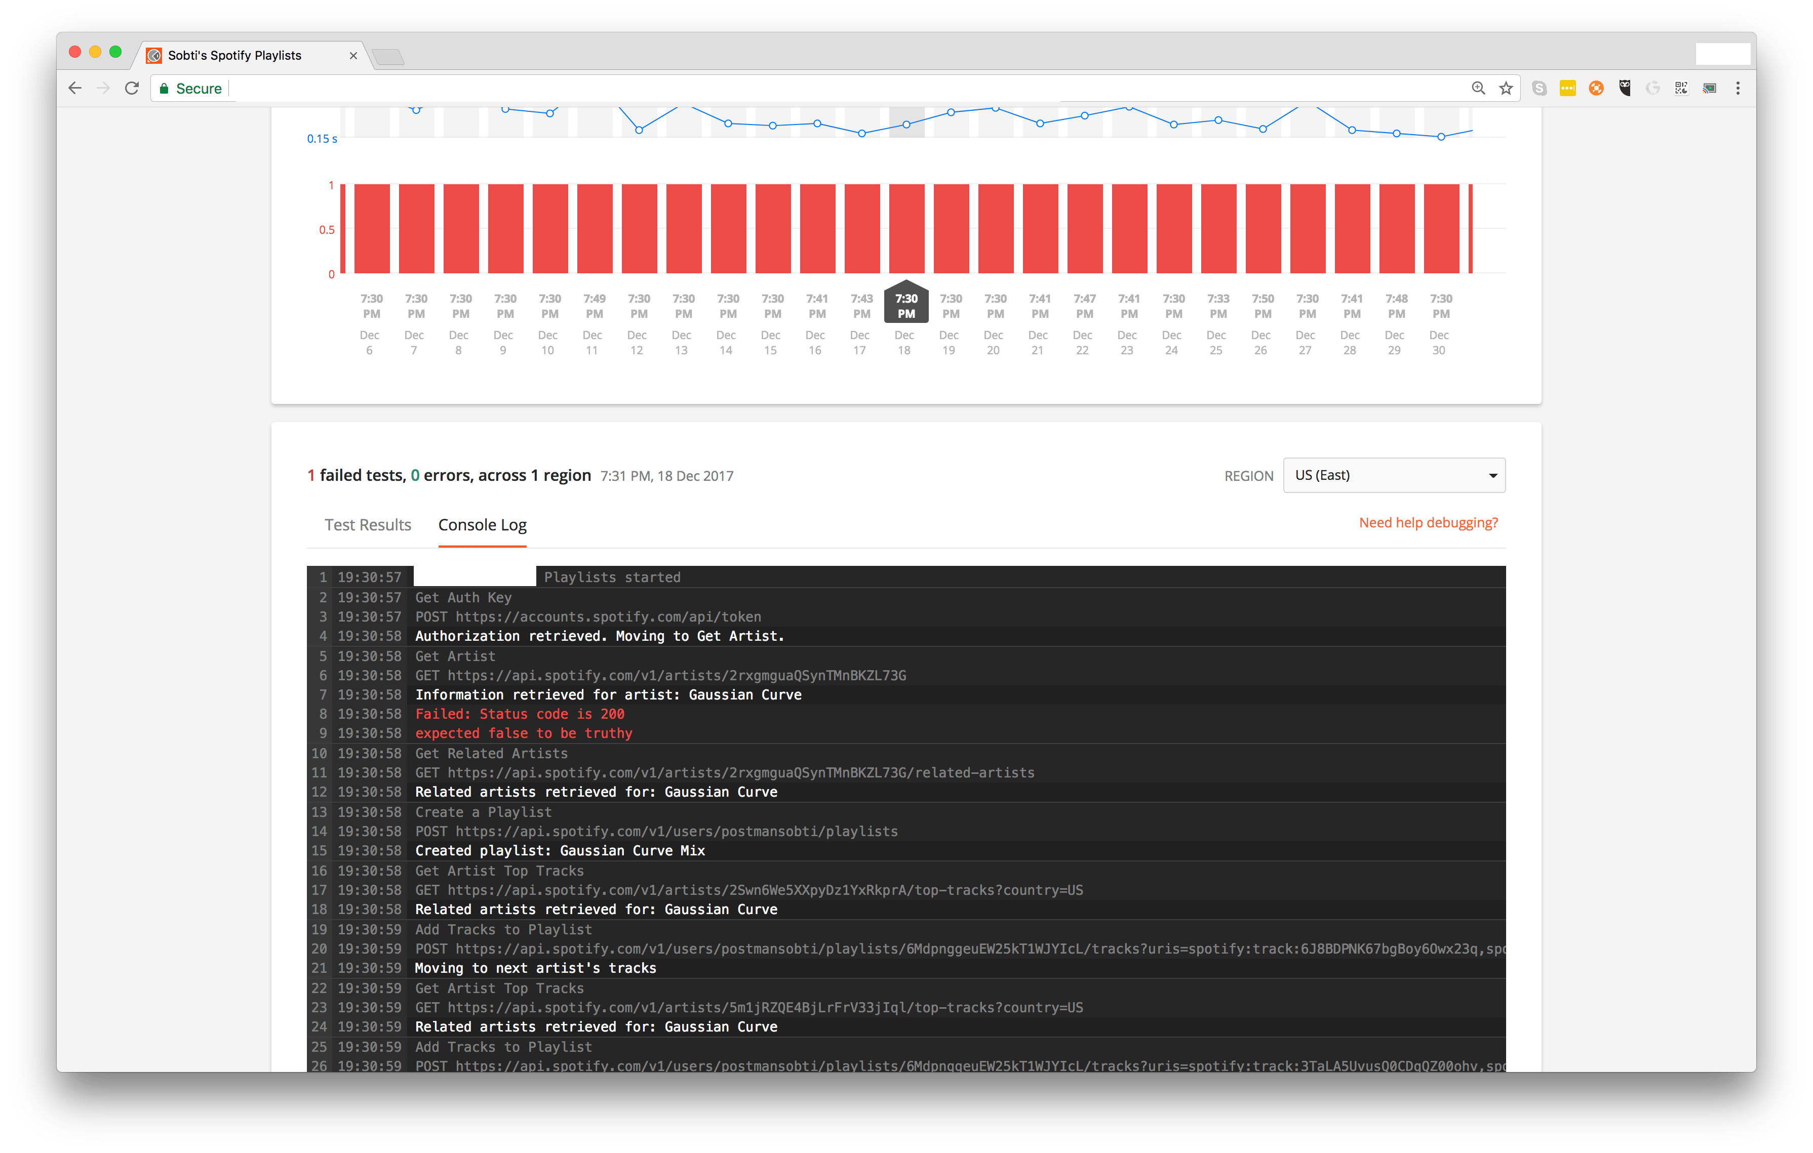Click the Skype extension icon
The height and width of the screenshot is (1153, 1813).
coord(1539,89)
